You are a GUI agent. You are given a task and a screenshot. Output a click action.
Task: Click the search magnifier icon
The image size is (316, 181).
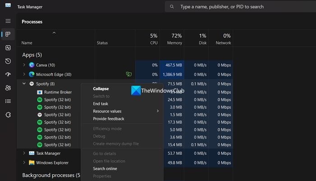point(172,7)
